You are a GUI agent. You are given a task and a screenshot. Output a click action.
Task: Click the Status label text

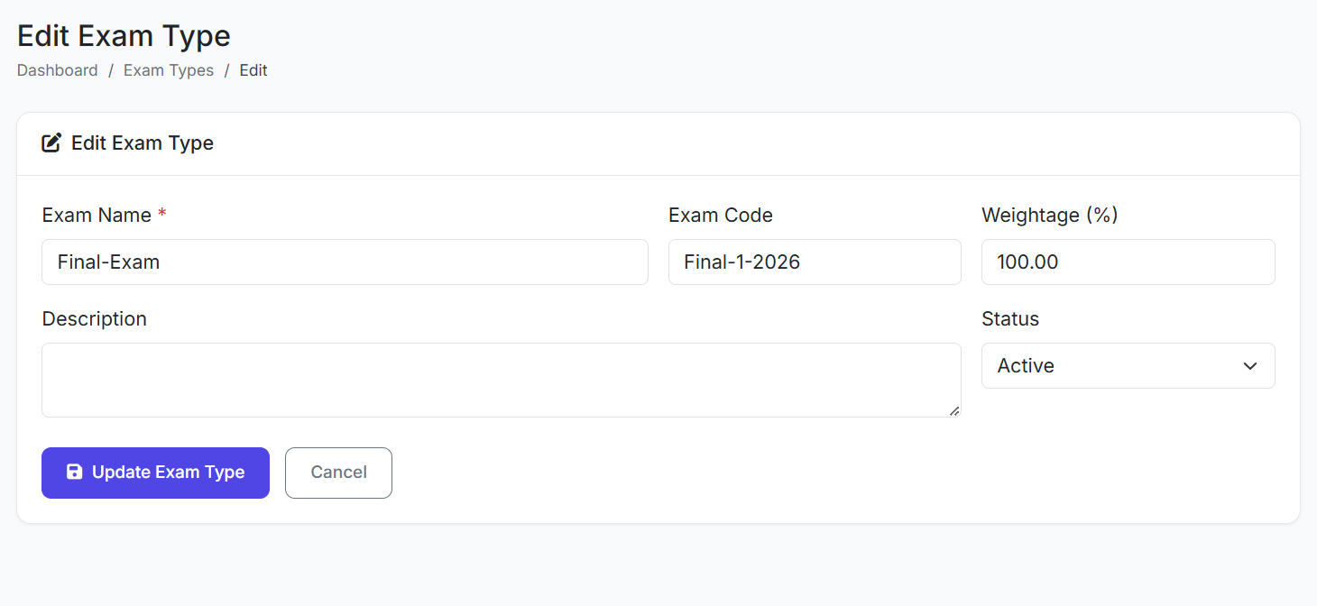click(1009, 319)
